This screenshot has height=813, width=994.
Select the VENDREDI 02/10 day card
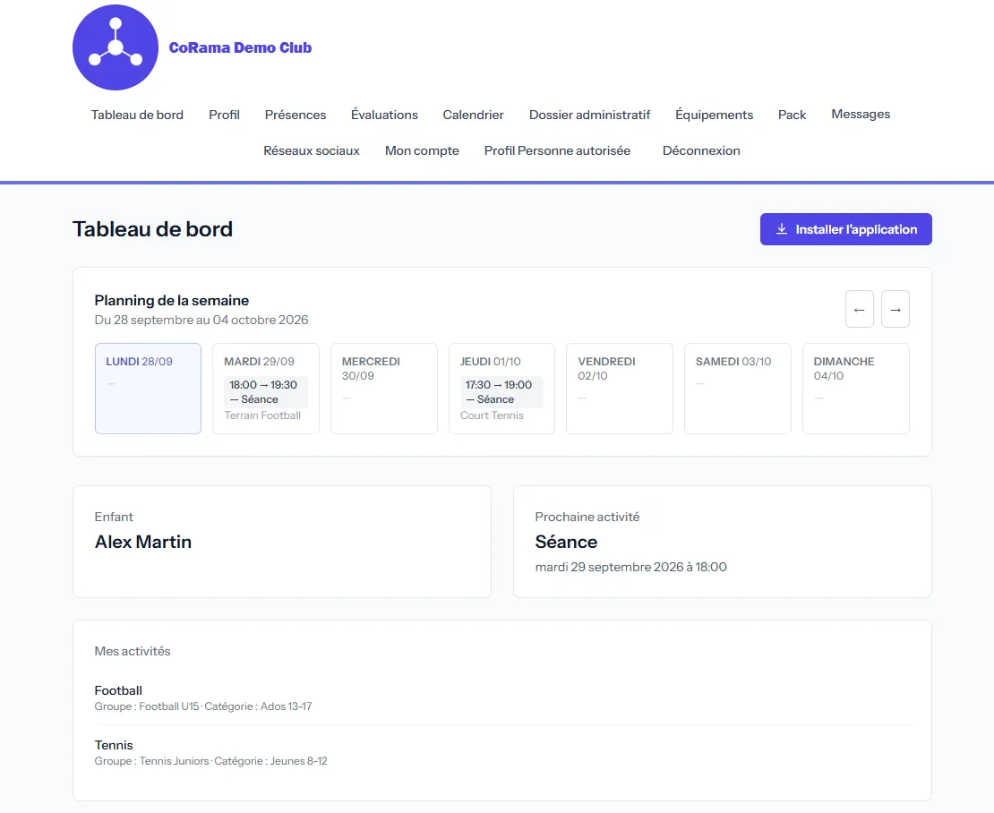coord(620,389)
